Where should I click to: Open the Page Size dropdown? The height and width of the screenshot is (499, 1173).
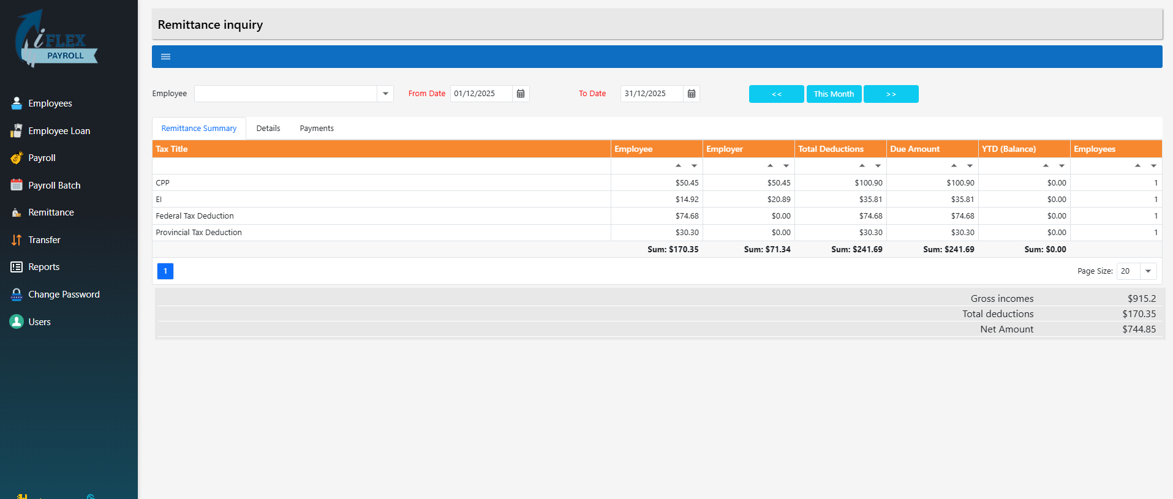tap(1148, 271)
